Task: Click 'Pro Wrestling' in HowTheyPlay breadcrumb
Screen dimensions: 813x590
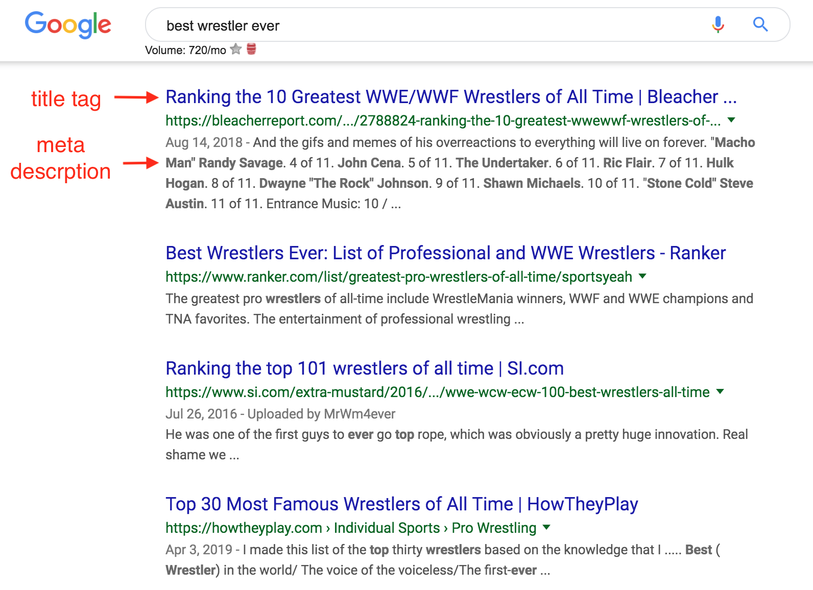Action: (x=494, y=528)
